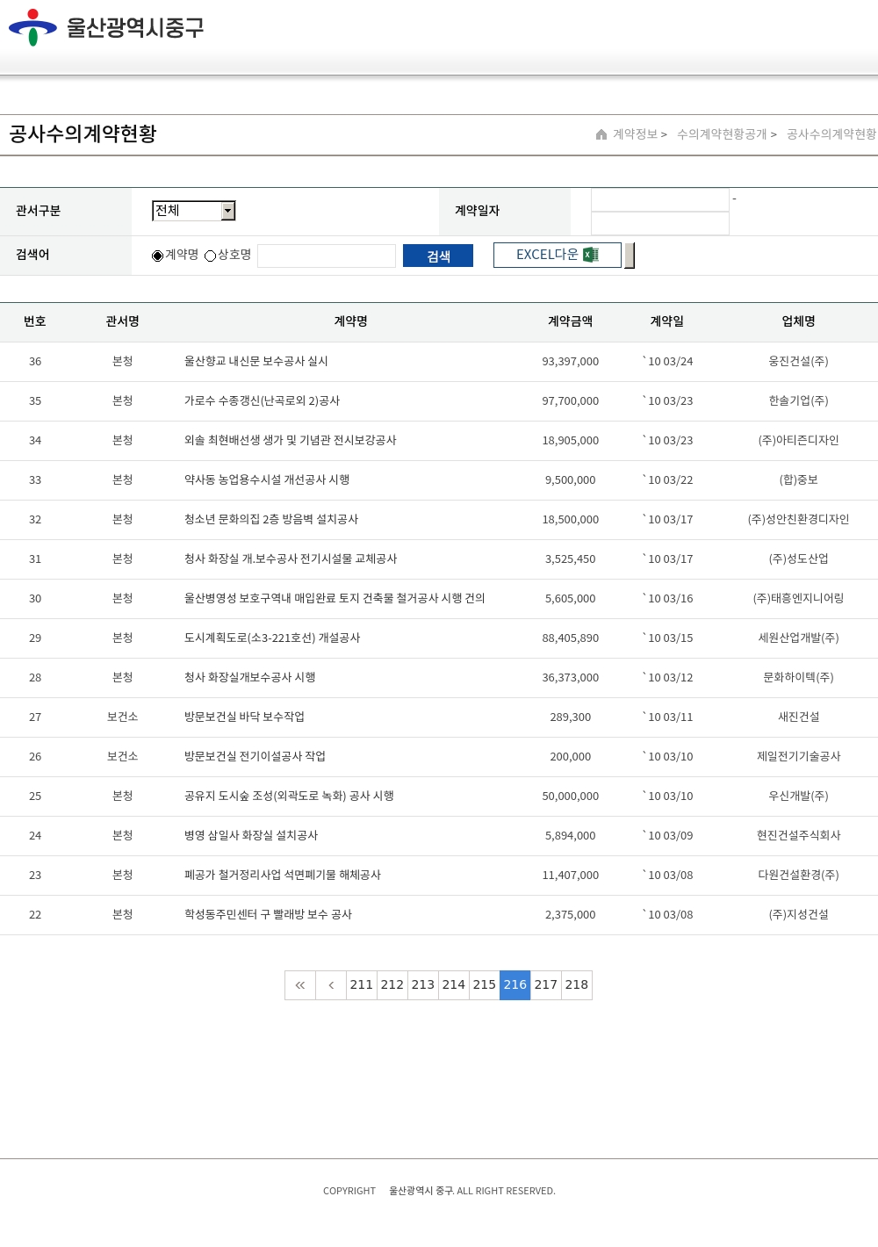Click the 공사수의계약현황 breadcrumb item
Image resolution: width=878 pixels, height=1247 pixels.
click(x=831, y=134)
